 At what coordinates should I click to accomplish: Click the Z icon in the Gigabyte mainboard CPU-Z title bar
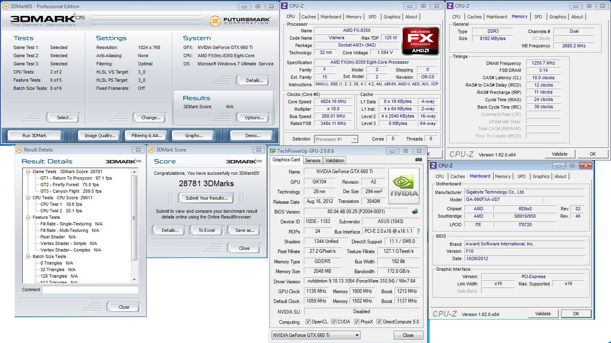433,165
